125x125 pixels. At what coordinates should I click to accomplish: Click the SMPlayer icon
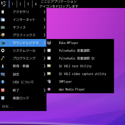49,81
